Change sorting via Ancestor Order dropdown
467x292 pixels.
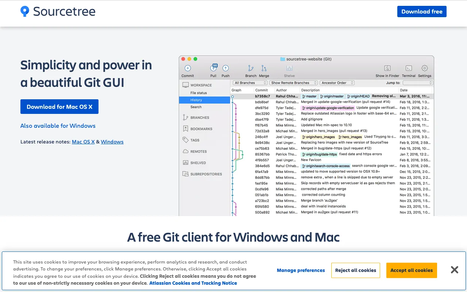337,83
